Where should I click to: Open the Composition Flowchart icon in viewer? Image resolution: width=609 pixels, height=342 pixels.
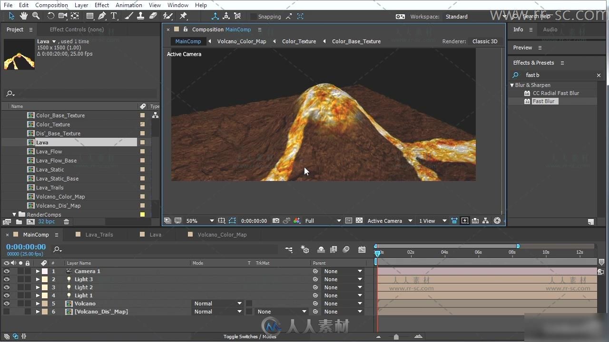pos(485,221)
